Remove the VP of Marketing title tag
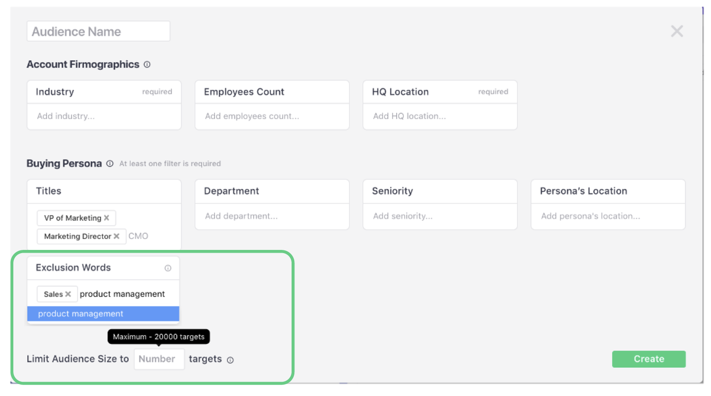Screen dimensions: 711x396 click(107, 218)
